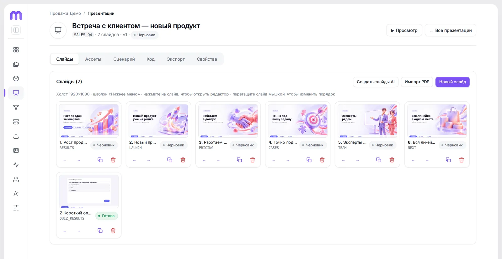Open the «Экспорт» tab

[x=176, y=59]
